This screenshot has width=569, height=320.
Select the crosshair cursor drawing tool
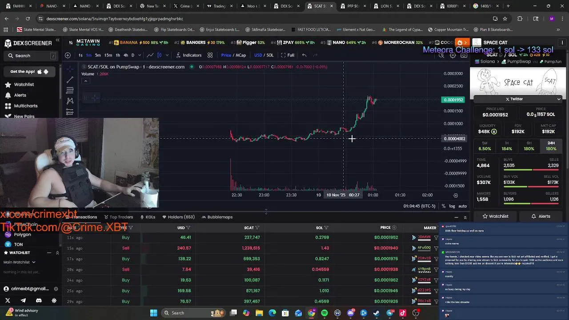pos(70,69)
